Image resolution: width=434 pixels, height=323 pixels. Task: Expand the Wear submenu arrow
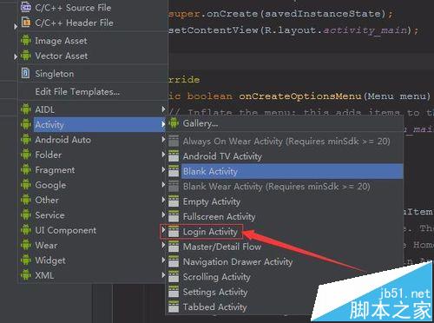coord(163,245)
